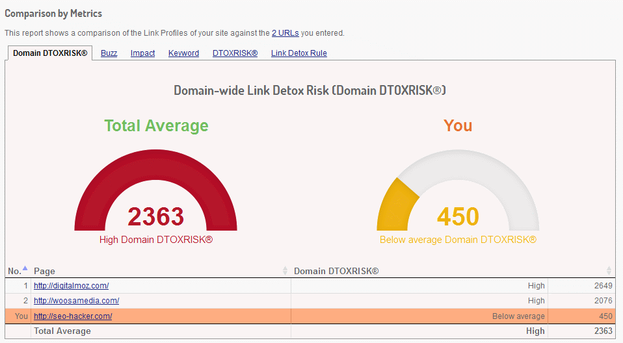
Task: Go to the DTOXRISK® tab
Action: point(235,53)
